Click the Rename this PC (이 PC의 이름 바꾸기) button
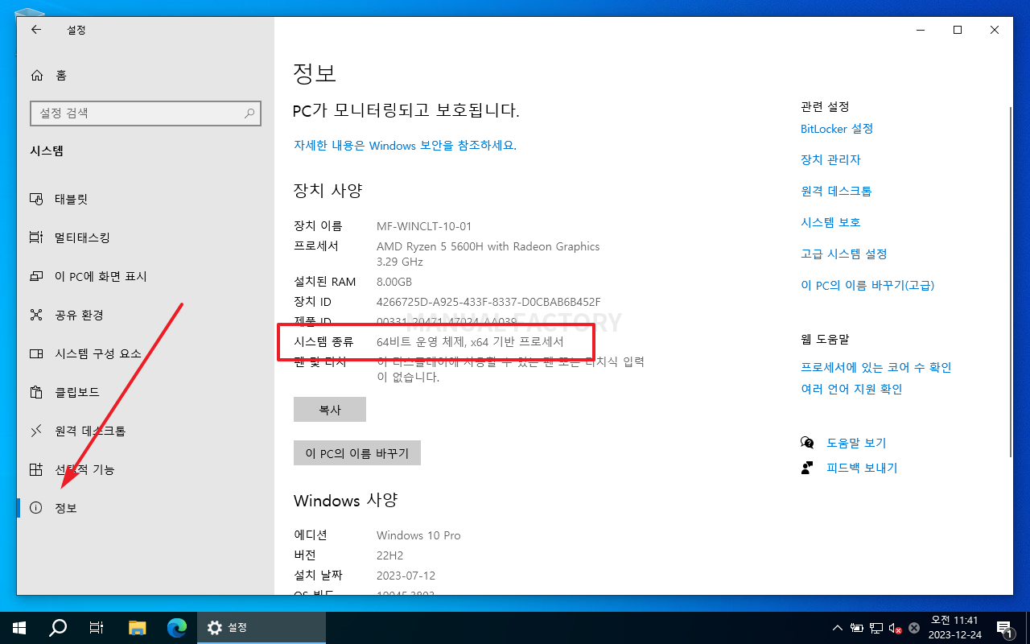The image size is (1030, 644). 356,452
